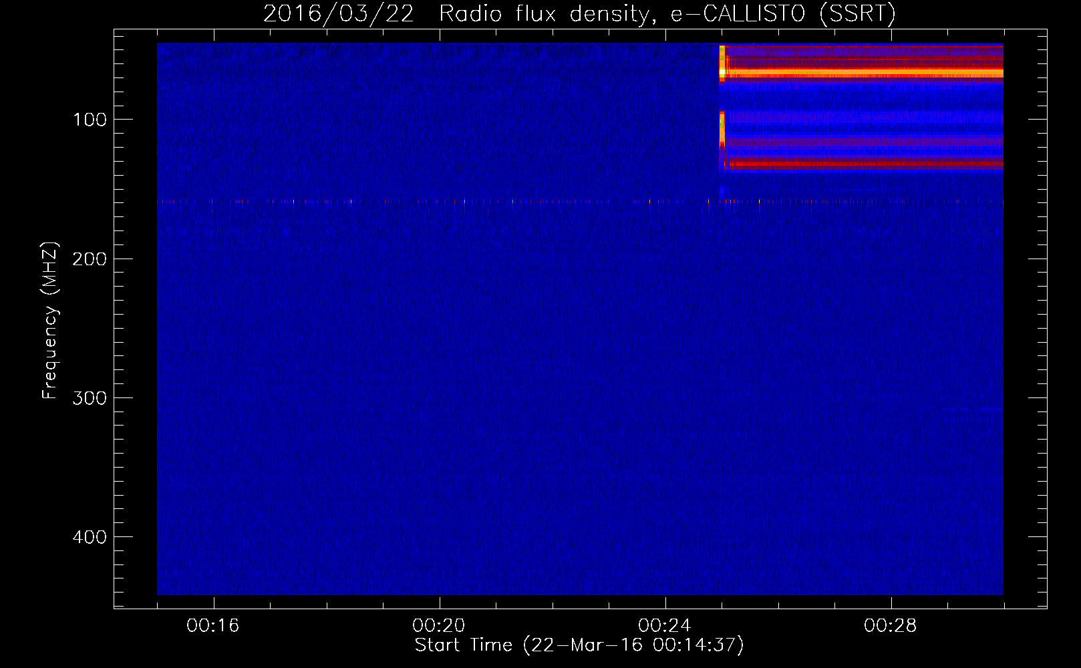This screenshot has width=1081, height=668.
Task: Click the 'Frequency (MHZ)' y-axis label
Action: click(x=50, y=321)
